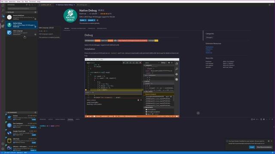The image size is (275, 154).
Task: Switch to the Debug Console panel tab
Action: tap(60, 119)
